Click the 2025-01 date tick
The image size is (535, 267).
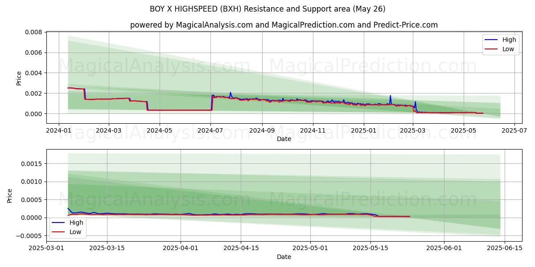coord(364,131)
